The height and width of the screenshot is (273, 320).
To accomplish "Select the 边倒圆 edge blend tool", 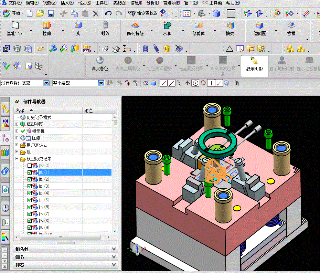I will [x=260, y=29].
